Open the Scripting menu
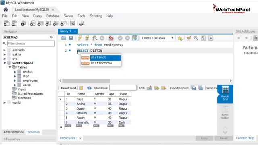258x145 pixels. tap(96, 16)
